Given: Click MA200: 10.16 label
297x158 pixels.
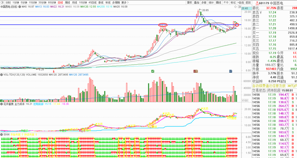Looking at the screenshot, I should (x=105, y=7).
